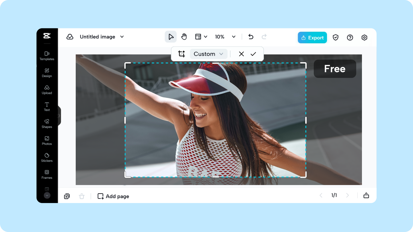The image size is (413, 232).
Task: Open the Shapes panel
Action: click(x=47, y=123)
